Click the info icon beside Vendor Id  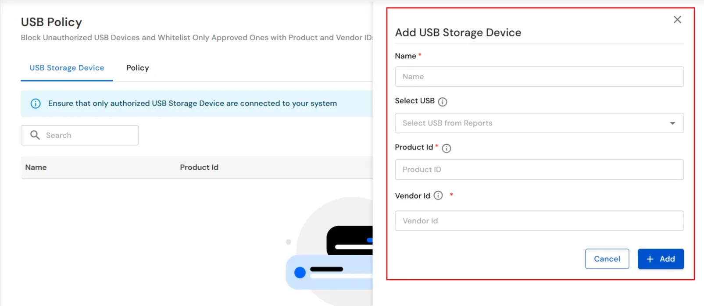[438, 196]
